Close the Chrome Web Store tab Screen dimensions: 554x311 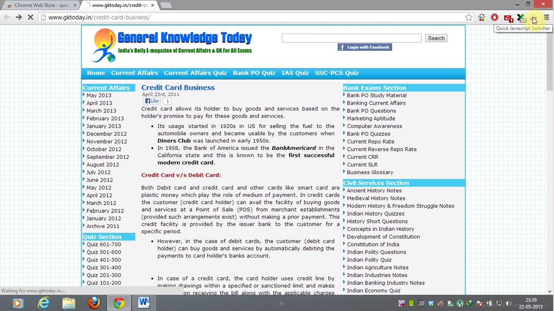point(74,5)
